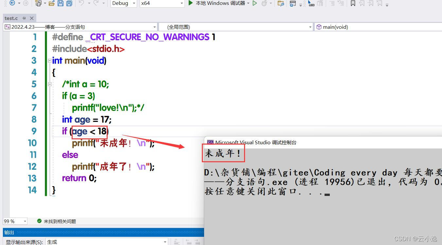Click the output next message icon

pos(197,242)
